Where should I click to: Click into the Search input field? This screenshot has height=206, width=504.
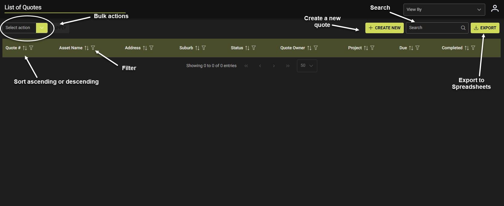point(433,28)
